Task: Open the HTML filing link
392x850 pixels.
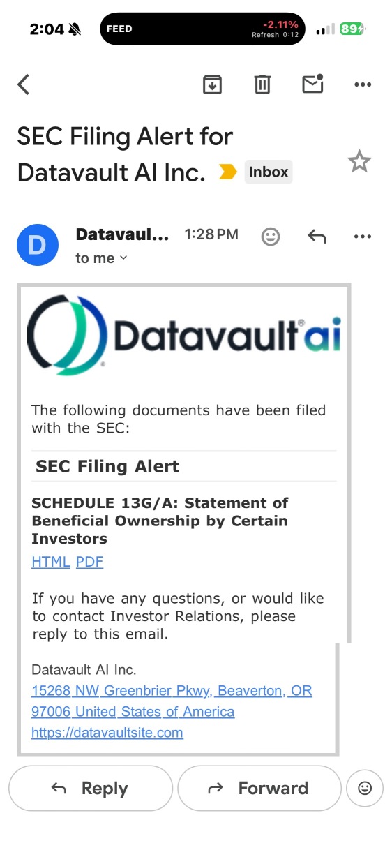Action: click(x=51, y=562)
